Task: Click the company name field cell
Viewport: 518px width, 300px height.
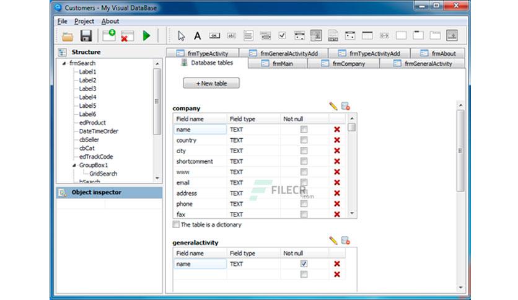Action: (x=200, y=130)
